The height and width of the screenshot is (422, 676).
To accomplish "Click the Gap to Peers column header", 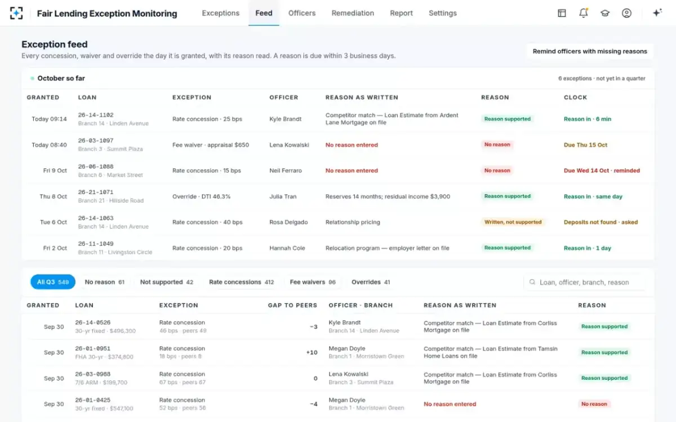I will 292,305.
